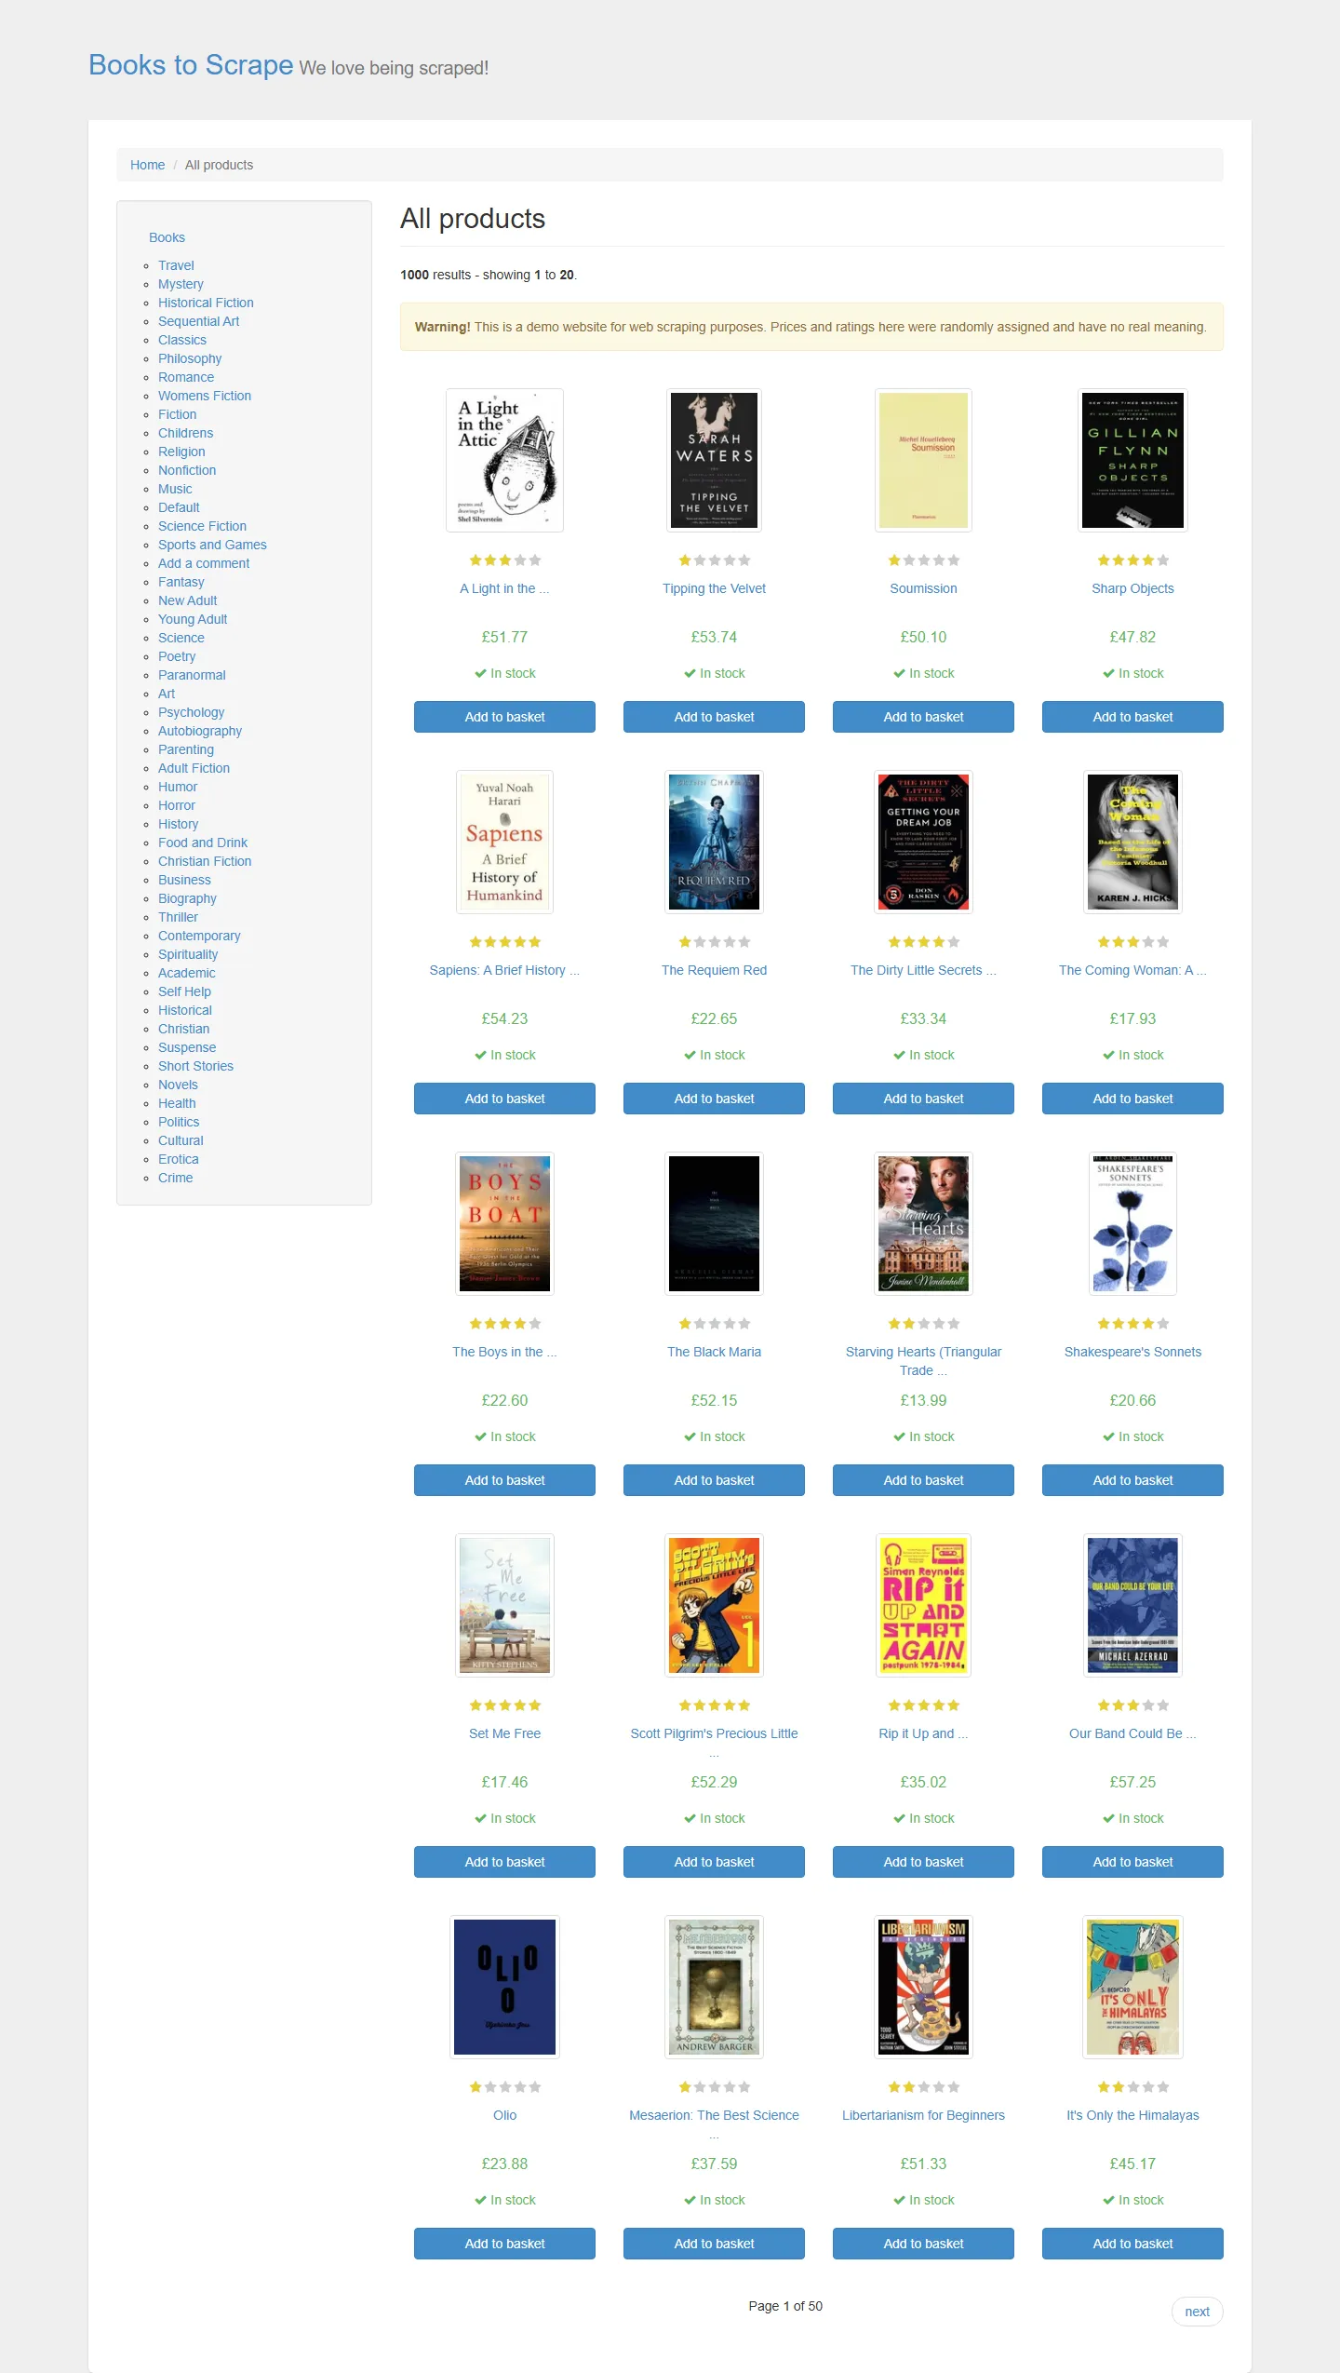The height and width of the screenshot is (2373, 1340).
Task: Add Sharp Objects to the basket
Action: (1132, 717)
